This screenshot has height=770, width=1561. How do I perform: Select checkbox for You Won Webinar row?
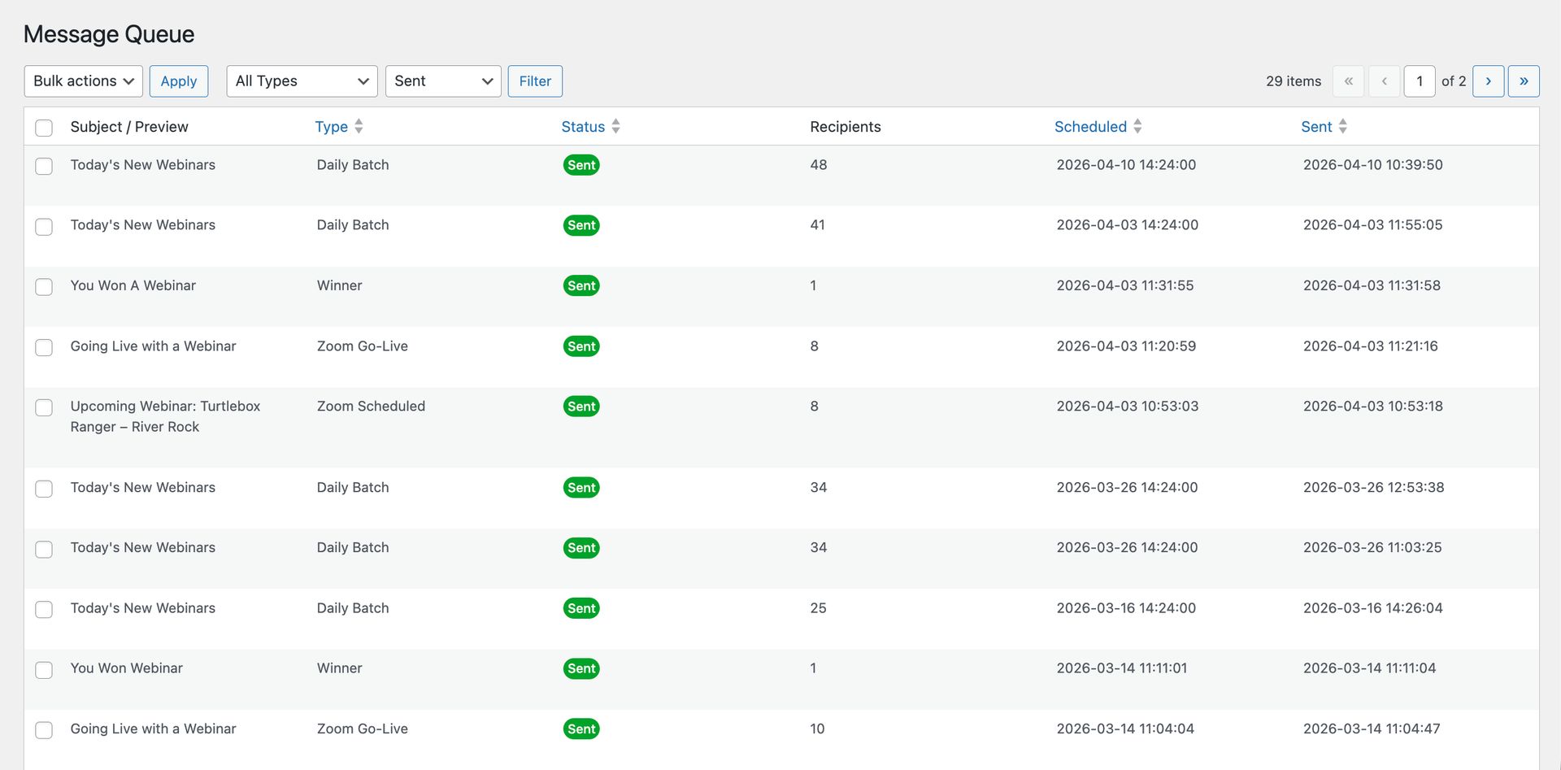pos(44,669)
